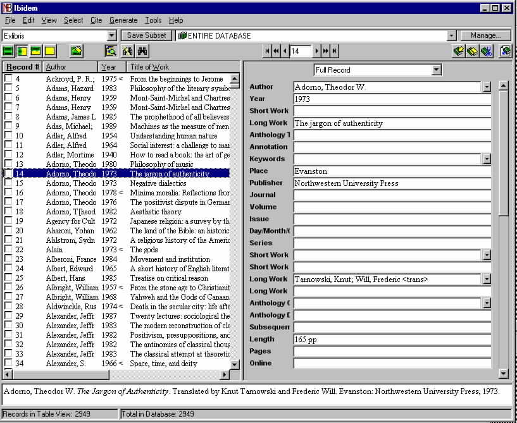Tick checkbox for record 9 Adas, Michael

[x=8, y=126]
